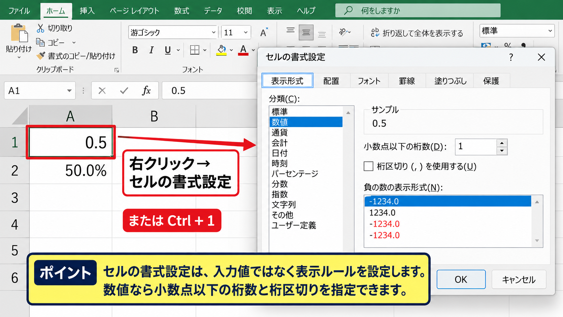Viewport: 563px width, 317px height.
Task: Select パーセンテージ in category list
Action: point(295,173)
